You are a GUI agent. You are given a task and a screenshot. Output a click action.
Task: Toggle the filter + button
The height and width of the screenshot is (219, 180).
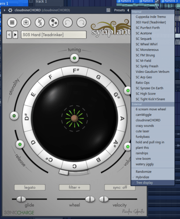tap(74, 187)
